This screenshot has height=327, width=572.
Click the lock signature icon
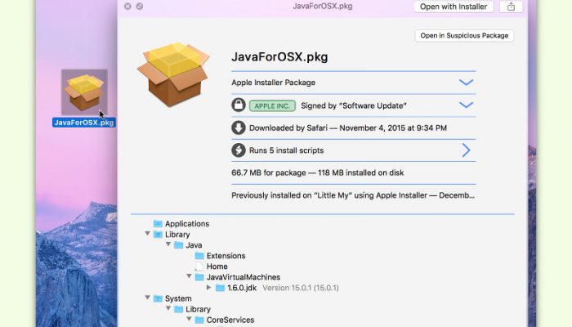pos(239,105)
